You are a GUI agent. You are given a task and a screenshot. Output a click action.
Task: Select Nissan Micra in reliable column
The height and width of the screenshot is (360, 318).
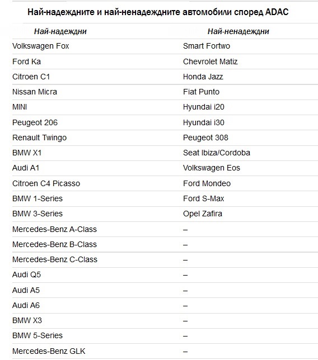[x=35, y=92]
